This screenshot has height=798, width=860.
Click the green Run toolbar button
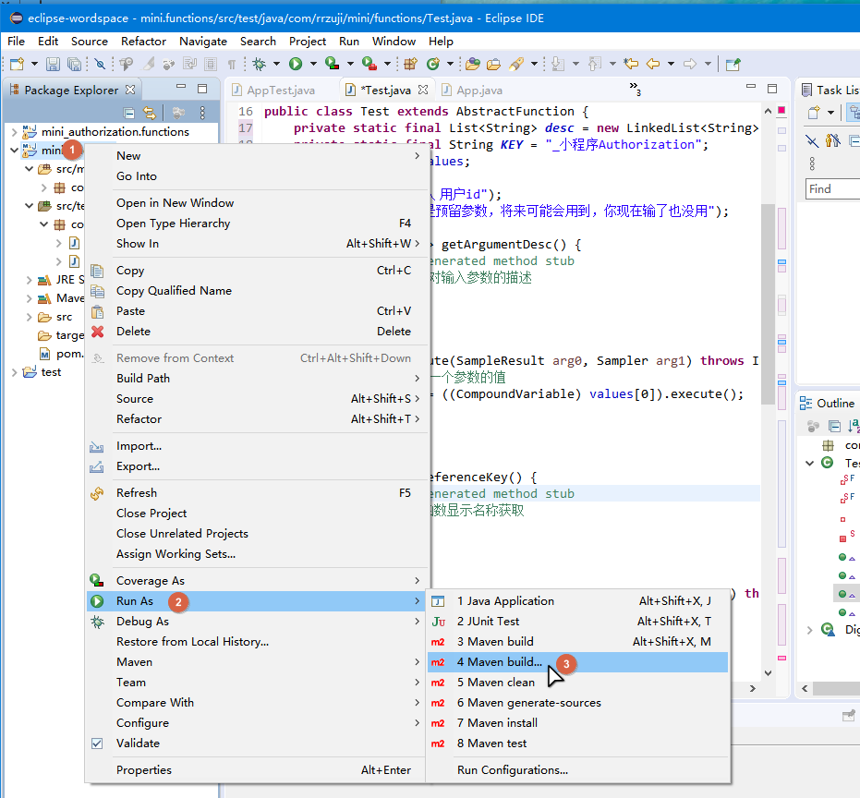tap(296, 64)
